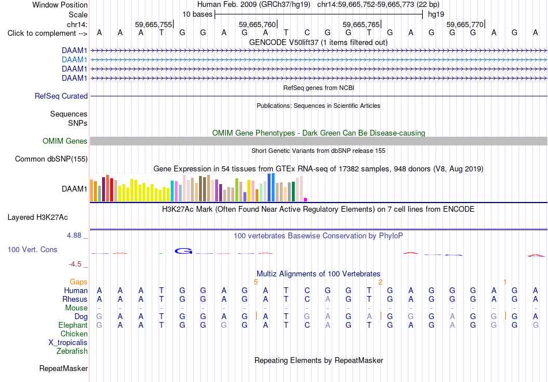Click the 'RepeatMasker' track label

click(x=63, y=368)
